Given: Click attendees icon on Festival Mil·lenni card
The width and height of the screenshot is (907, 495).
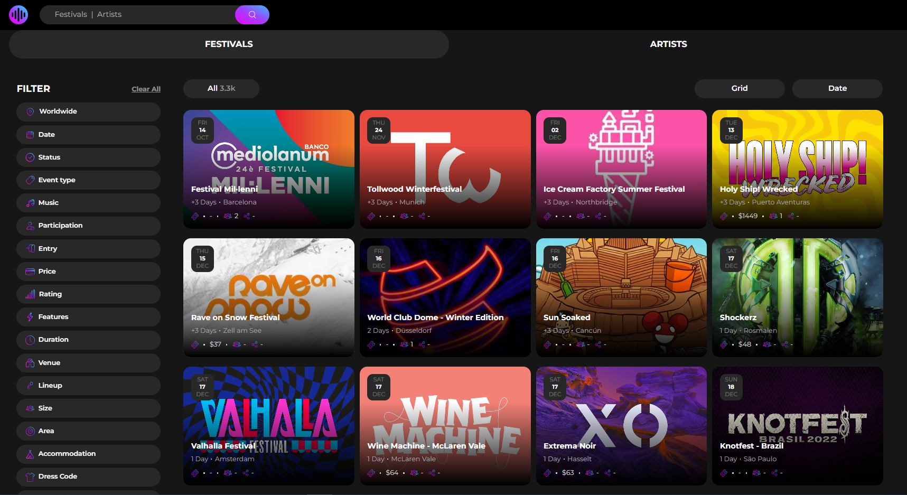Looking at the screenshot, I should [x=228, y=216].
